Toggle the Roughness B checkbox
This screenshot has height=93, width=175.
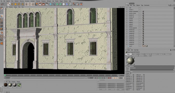[144, 86]
